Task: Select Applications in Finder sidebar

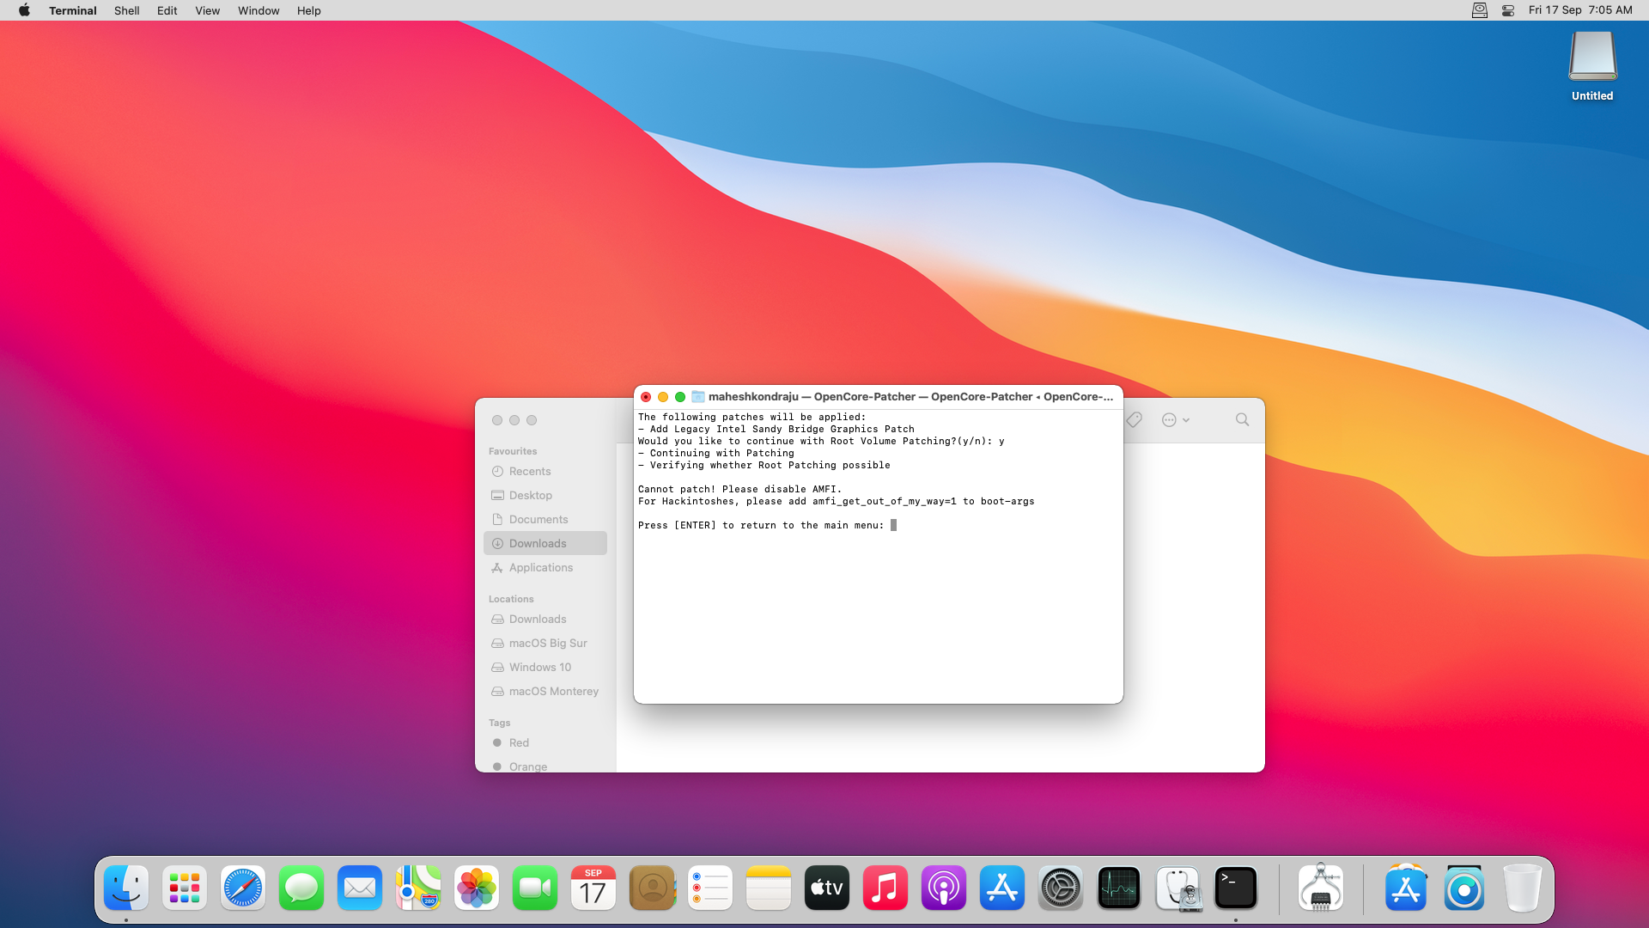Action: (540, 568)
